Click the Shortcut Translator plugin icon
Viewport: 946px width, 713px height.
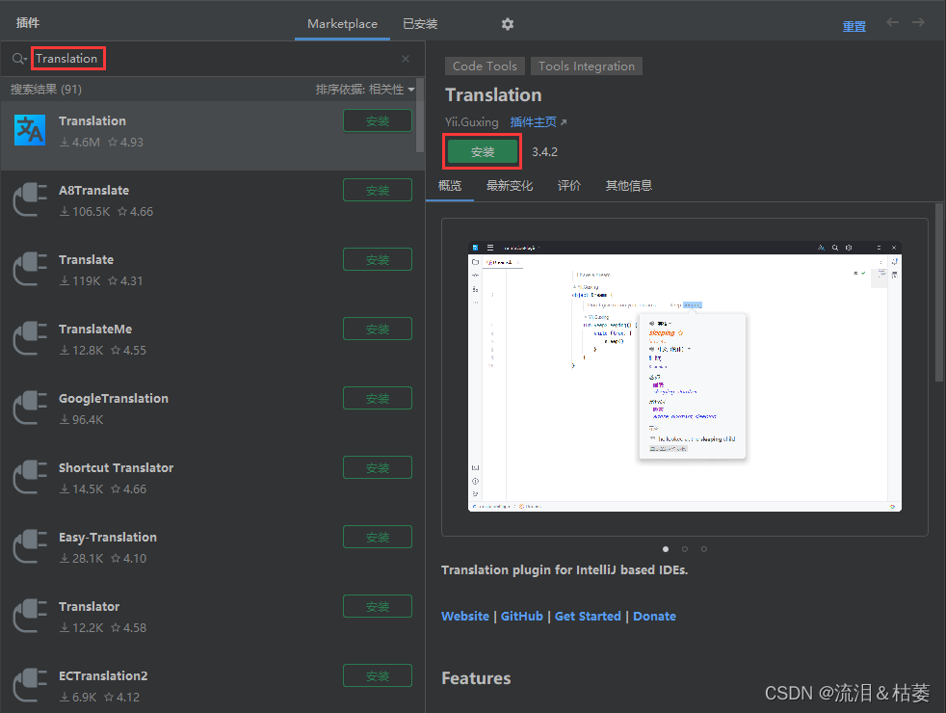pos(30,477)
